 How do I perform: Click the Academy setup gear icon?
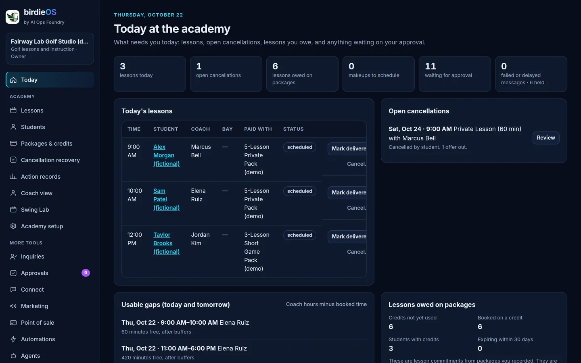point(13,226)
